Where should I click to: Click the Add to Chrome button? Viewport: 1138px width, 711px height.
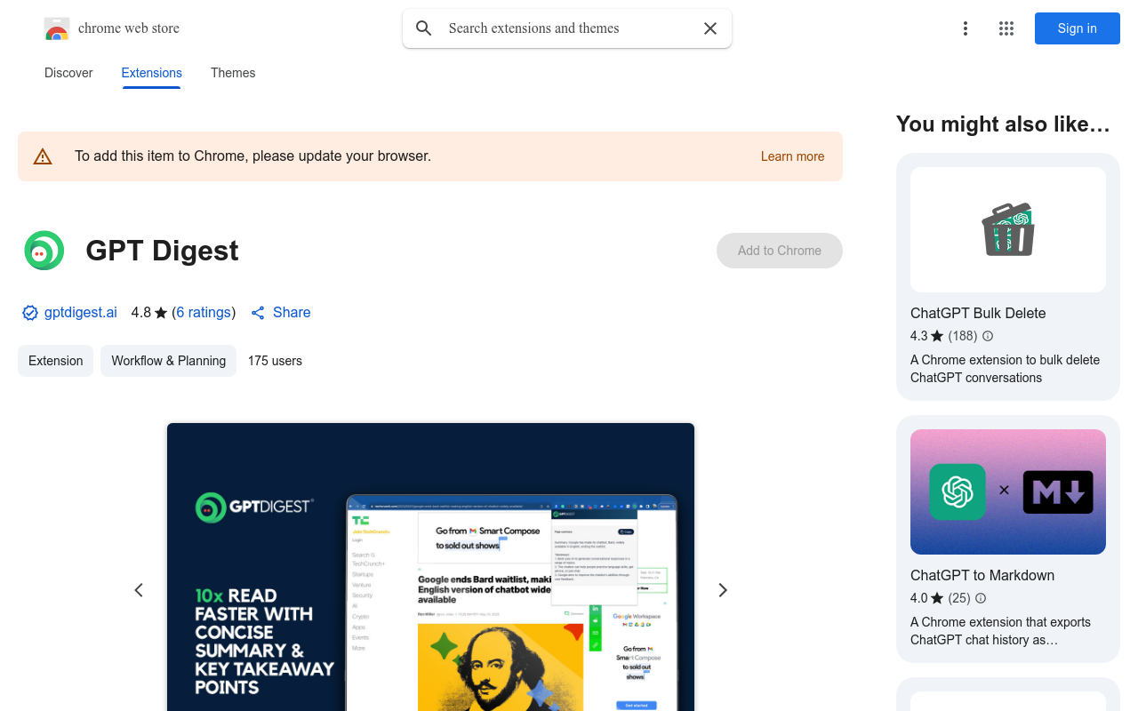click(x=780, y=251)
